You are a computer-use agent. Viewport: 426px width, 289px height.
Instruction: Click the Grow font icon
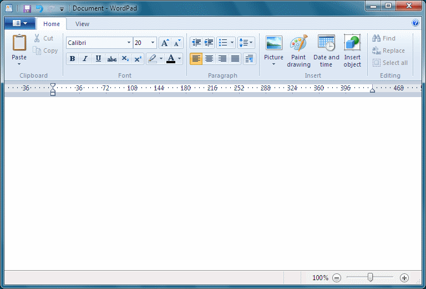tap(165, 43)
